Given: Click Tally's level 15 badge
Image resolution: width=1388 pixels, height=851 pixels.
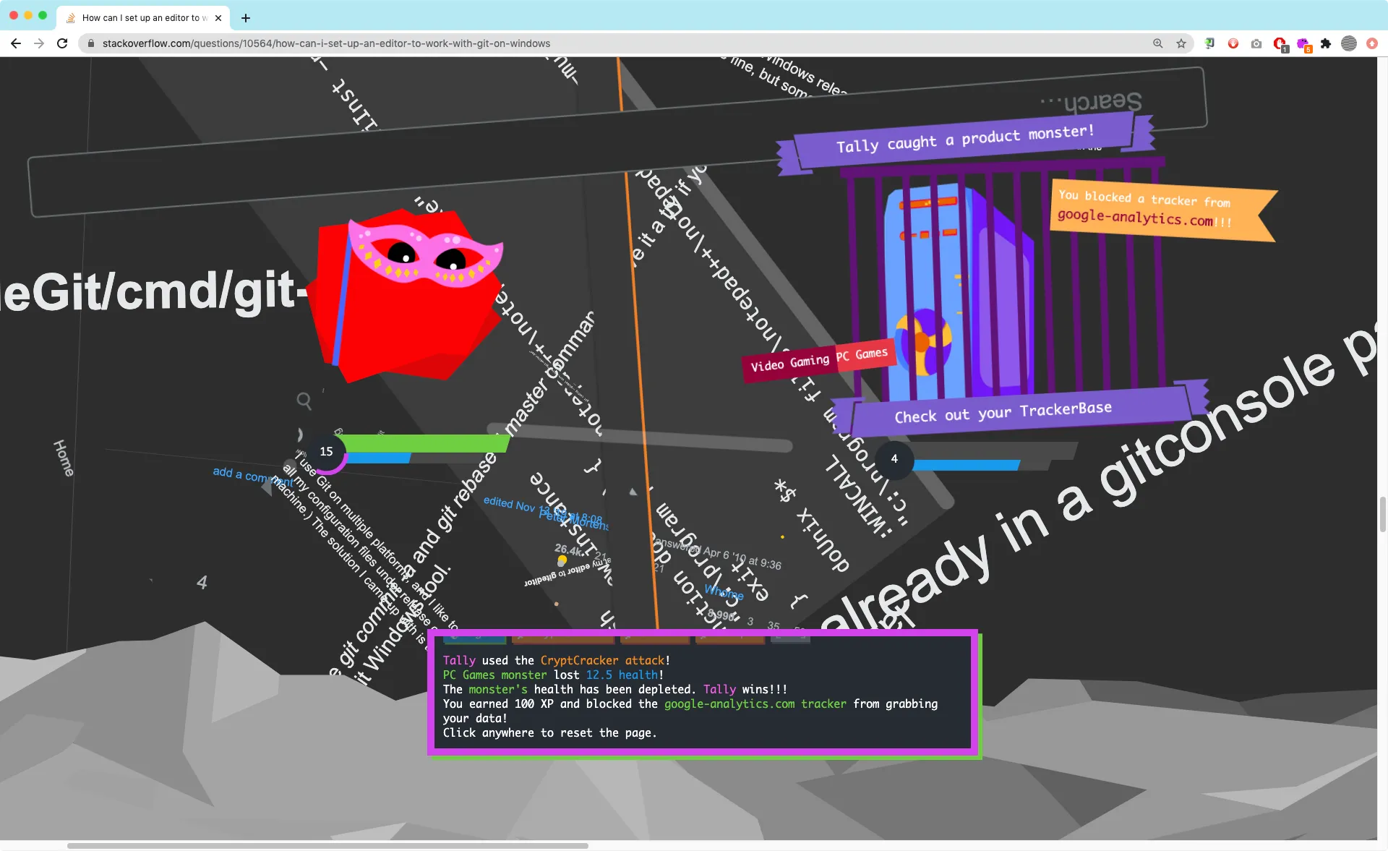Looking at the screenshot, I should [327, 452].
